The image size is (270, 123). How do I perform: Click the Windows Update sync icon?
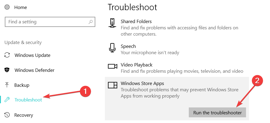click(7, 55)
